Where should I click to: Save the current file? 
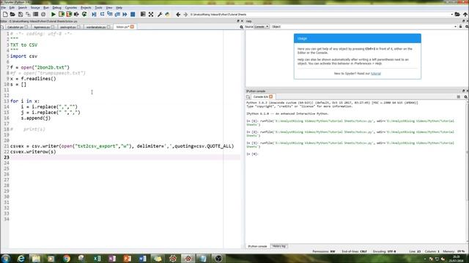[21, 15]
